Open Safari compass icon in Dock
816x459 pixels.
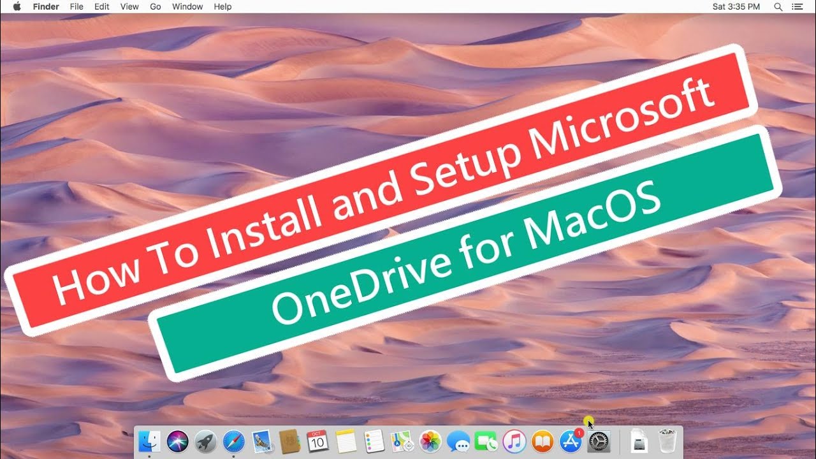[x=233, y=441]
